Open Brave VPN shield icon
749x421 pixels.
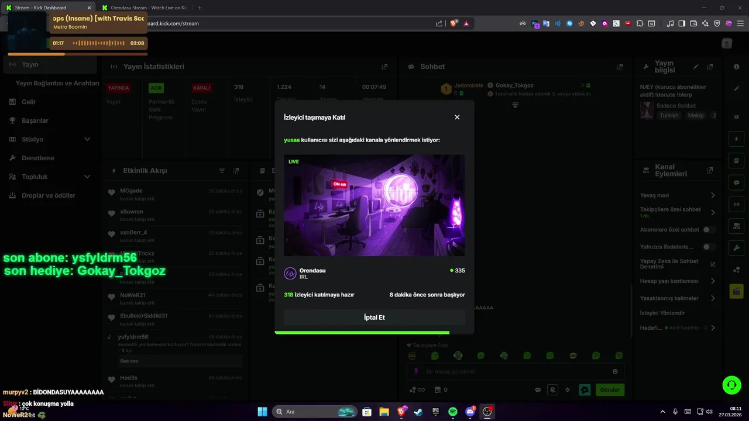[x=717, y=23]
